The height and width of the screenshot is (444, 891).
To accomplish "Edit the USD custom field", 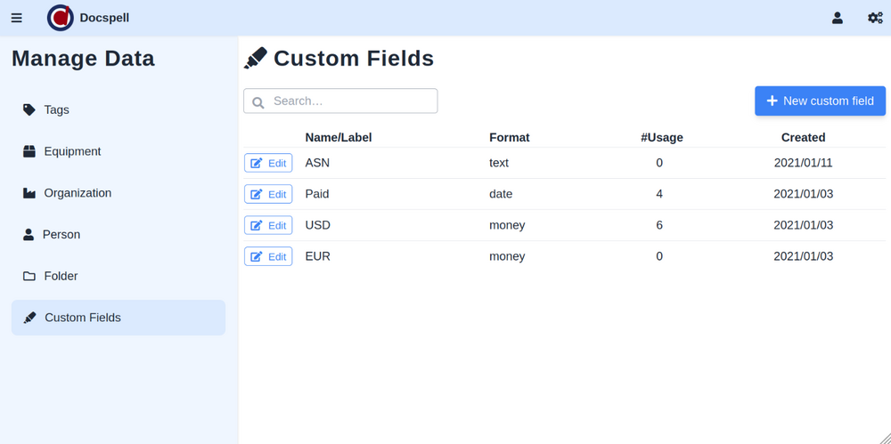I will click(268, 225).
